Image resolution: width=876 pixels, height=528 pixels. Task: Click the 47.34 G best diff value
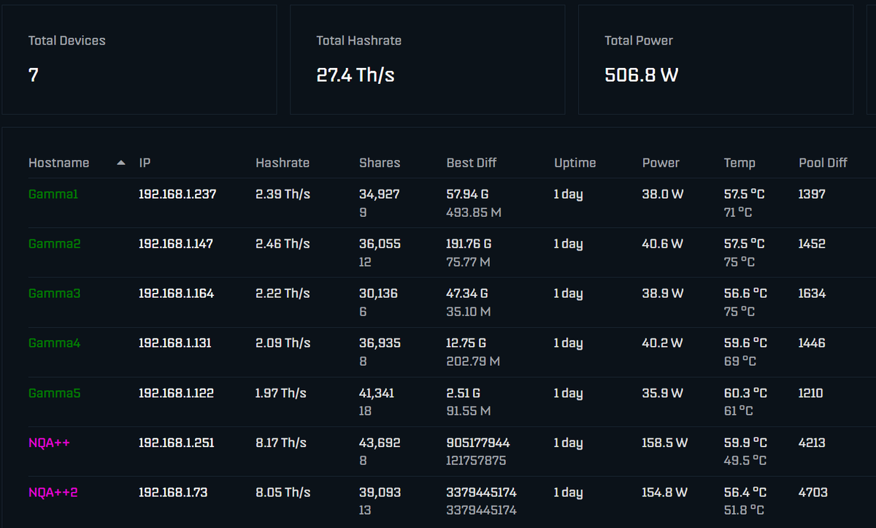pyautogui.click(x=467, y=294)
